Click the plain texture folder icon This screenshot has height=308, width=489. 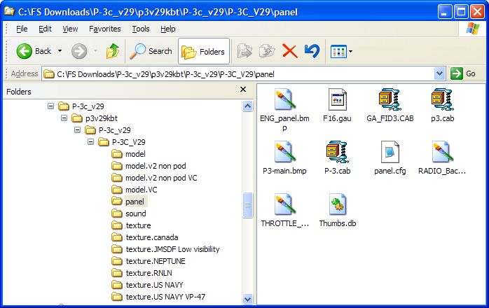(x=117, y=225)
